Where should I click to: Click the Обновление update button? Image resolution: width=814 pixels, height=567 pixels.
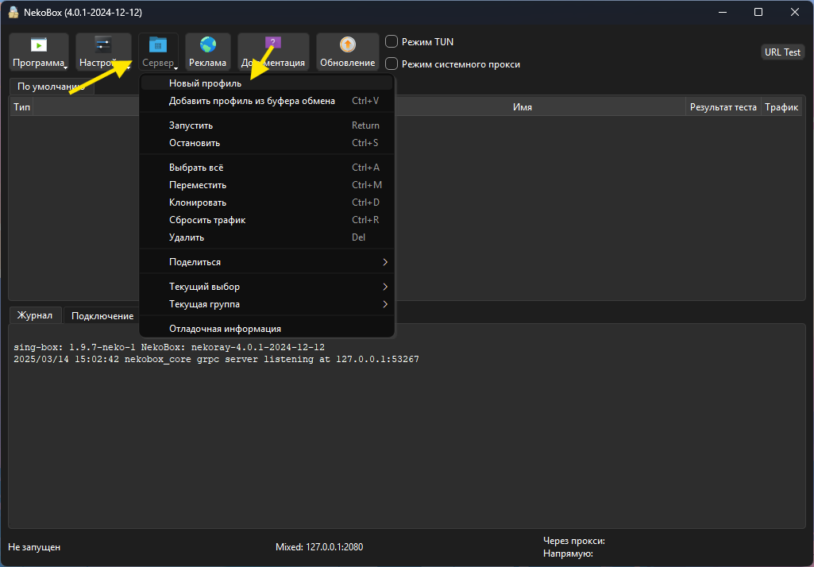click(x=347, y=52)
